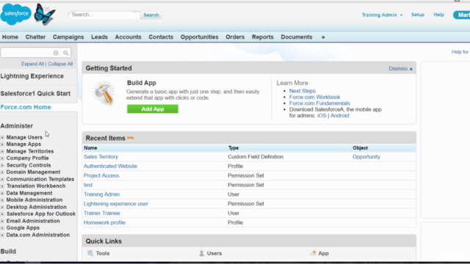Open the Force.com Fundamentals link
Screen dimensions: 470x264
click(x=319, y=103)
